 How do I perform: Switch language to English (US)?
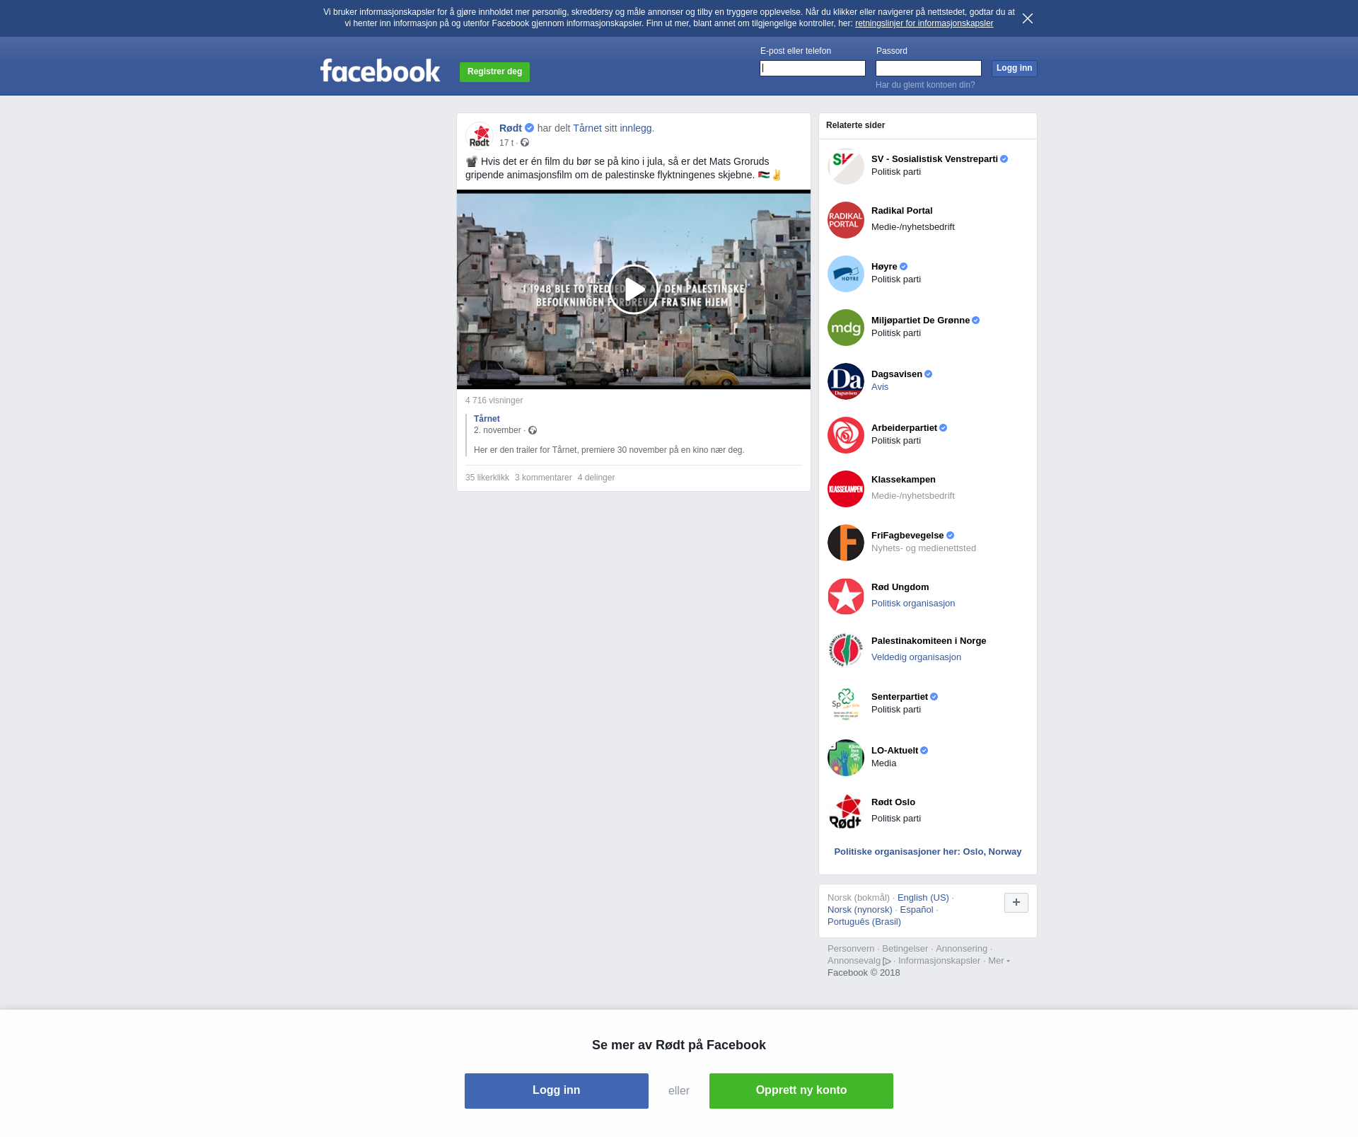[x=923, y=898]
